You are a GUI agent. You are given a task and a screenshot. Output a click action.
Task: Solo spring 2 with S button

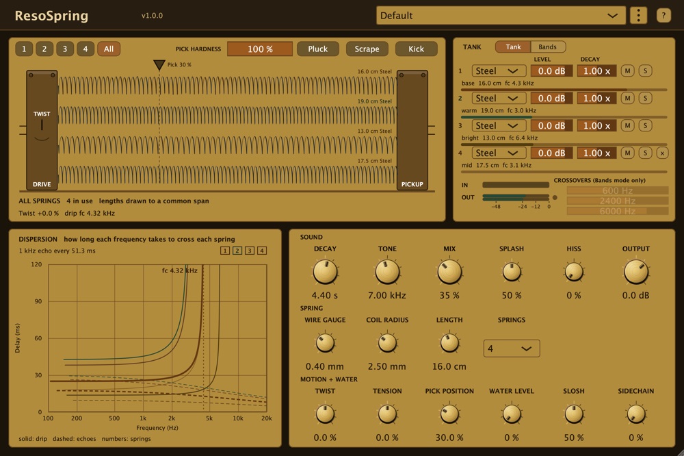645,99
